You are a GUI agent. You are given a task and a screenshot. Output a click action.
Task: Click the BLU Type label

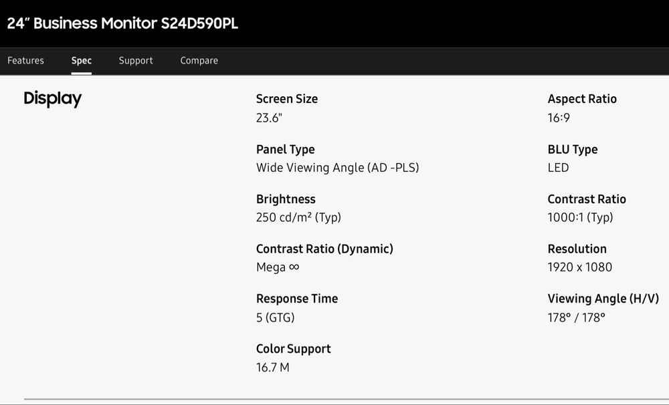pos(573,150)
